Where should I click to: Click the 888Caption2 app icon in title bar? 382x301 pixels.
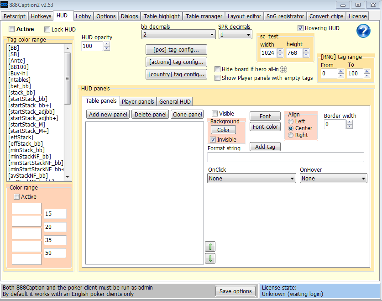click(4, 5)
